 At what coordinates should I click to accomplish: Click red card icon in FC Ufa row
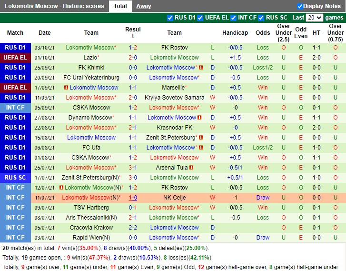201,148
